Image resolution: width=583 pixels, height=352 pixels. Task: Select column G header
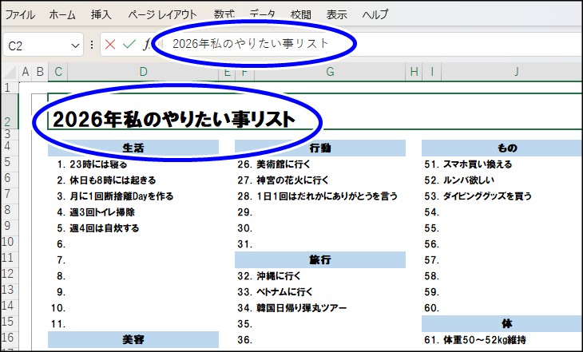(329, 72)
